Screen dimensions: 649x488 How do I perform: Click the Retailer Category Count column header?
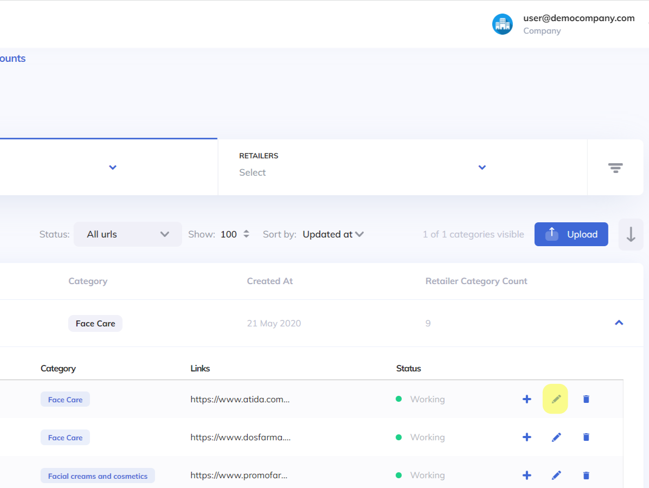pyautogui.click(x=476, y=281)
